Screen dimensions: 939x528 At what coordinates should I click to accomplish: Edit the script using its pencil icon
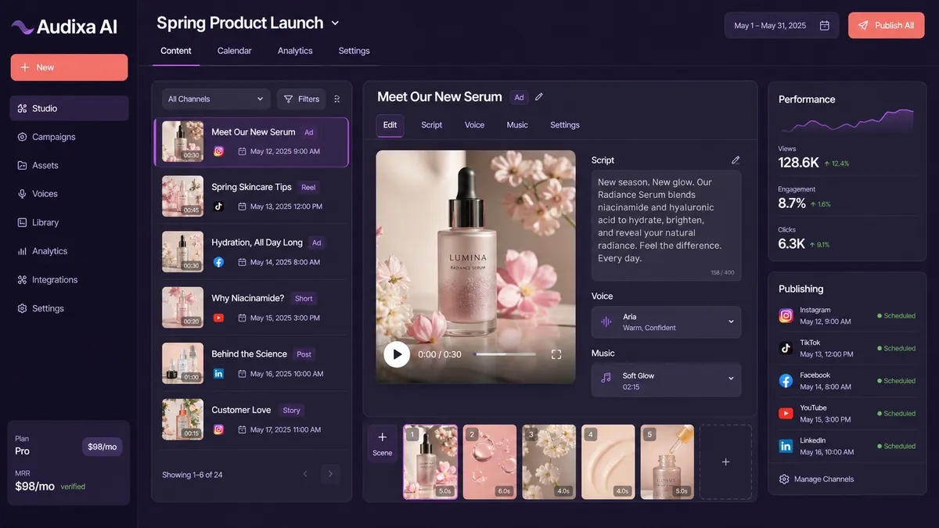(x=736, y=160)
